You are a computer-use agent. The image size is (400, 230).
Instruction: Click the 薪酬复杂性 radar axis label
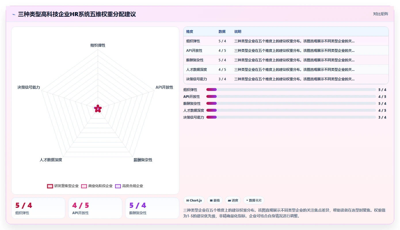[x=143, y=160]
